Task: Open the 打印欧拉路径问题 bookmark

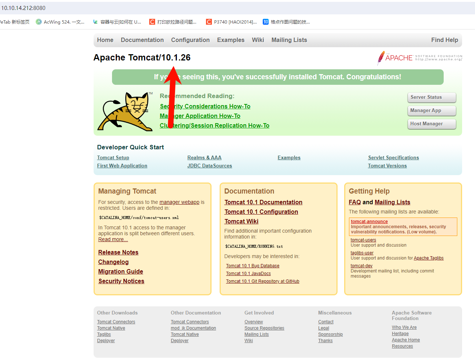Action: click(x=173, y=22)
